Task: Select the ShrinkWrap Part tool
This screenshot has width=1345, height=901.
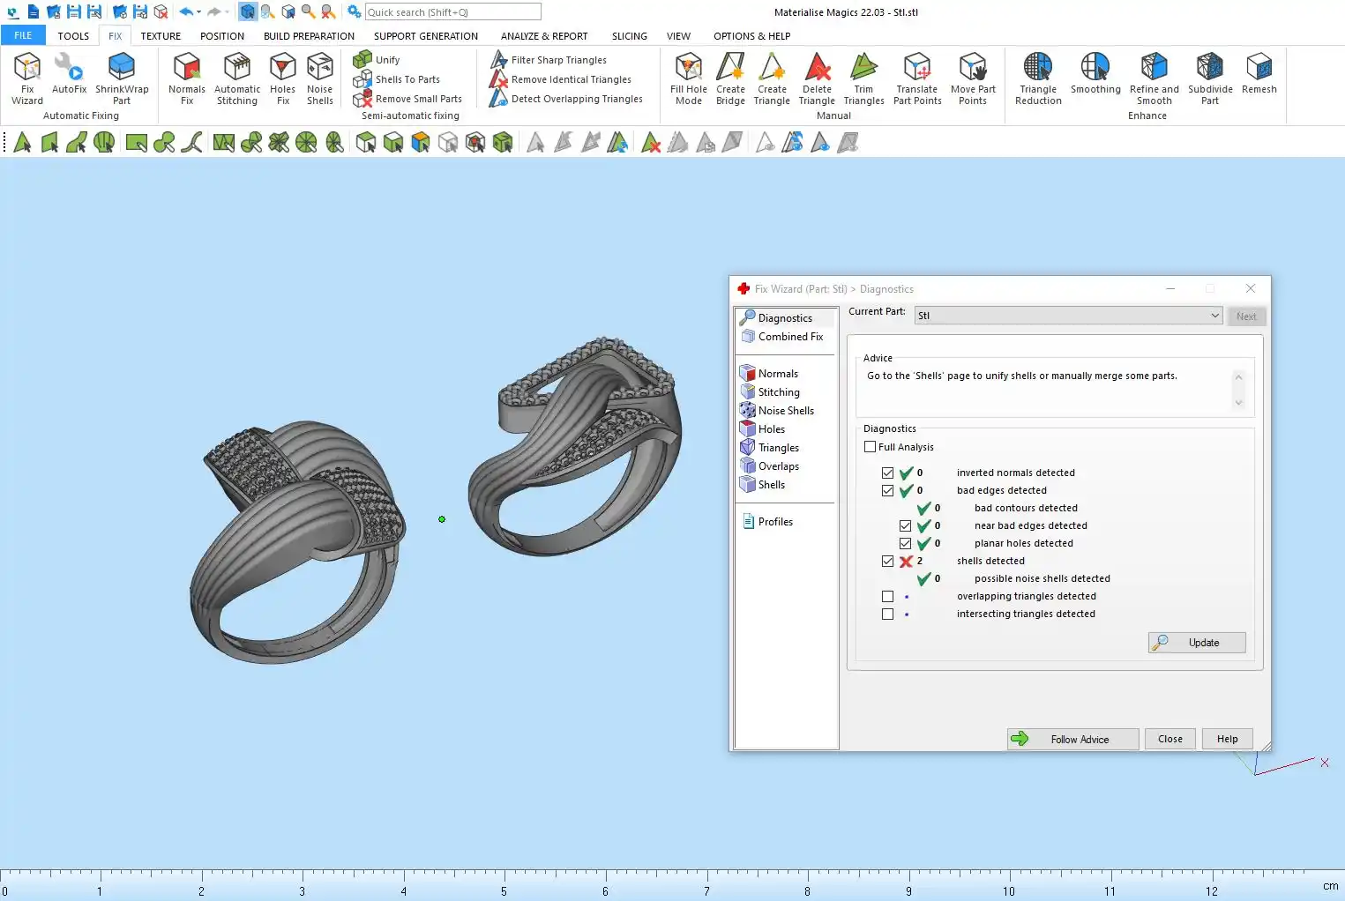Action: click(122, 78)
